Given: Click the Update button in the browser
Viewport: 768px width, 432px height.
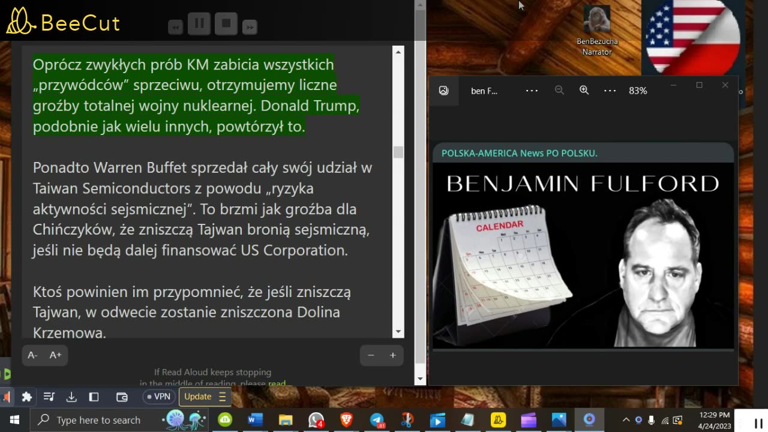Looking at the screenshot, I should pyautogui.click(x=198, y=397).
